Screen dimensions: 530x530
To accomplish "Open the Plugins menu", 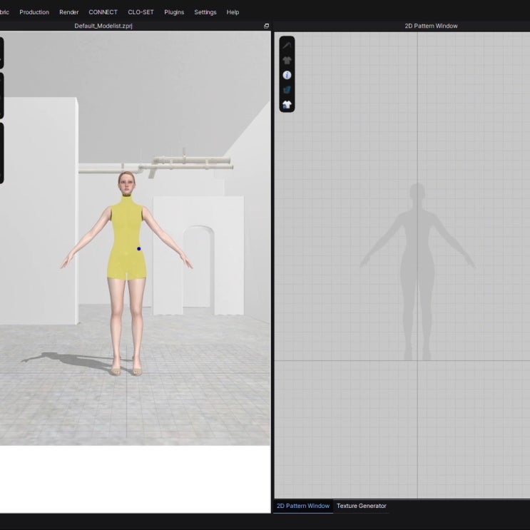I will click(x=174, y=12).
